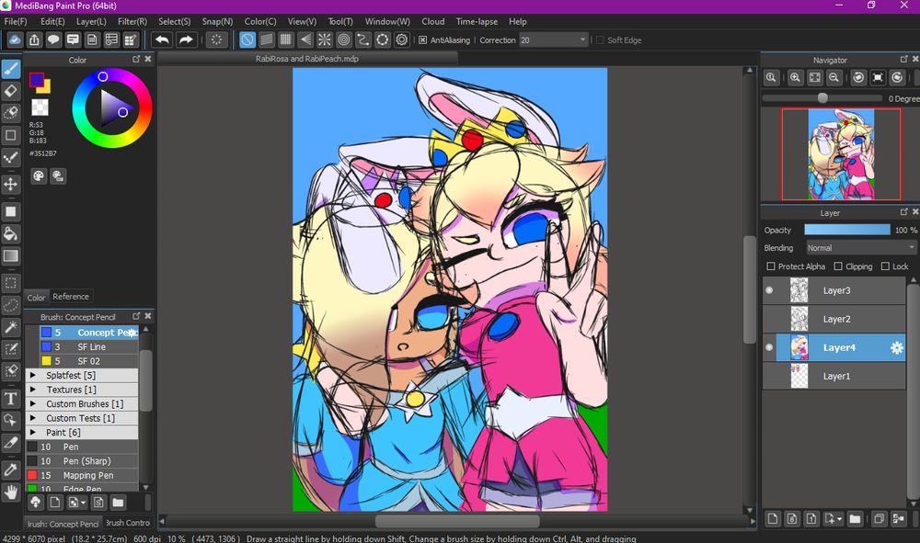Show Layer2 via its visibility box

[769, 319]
